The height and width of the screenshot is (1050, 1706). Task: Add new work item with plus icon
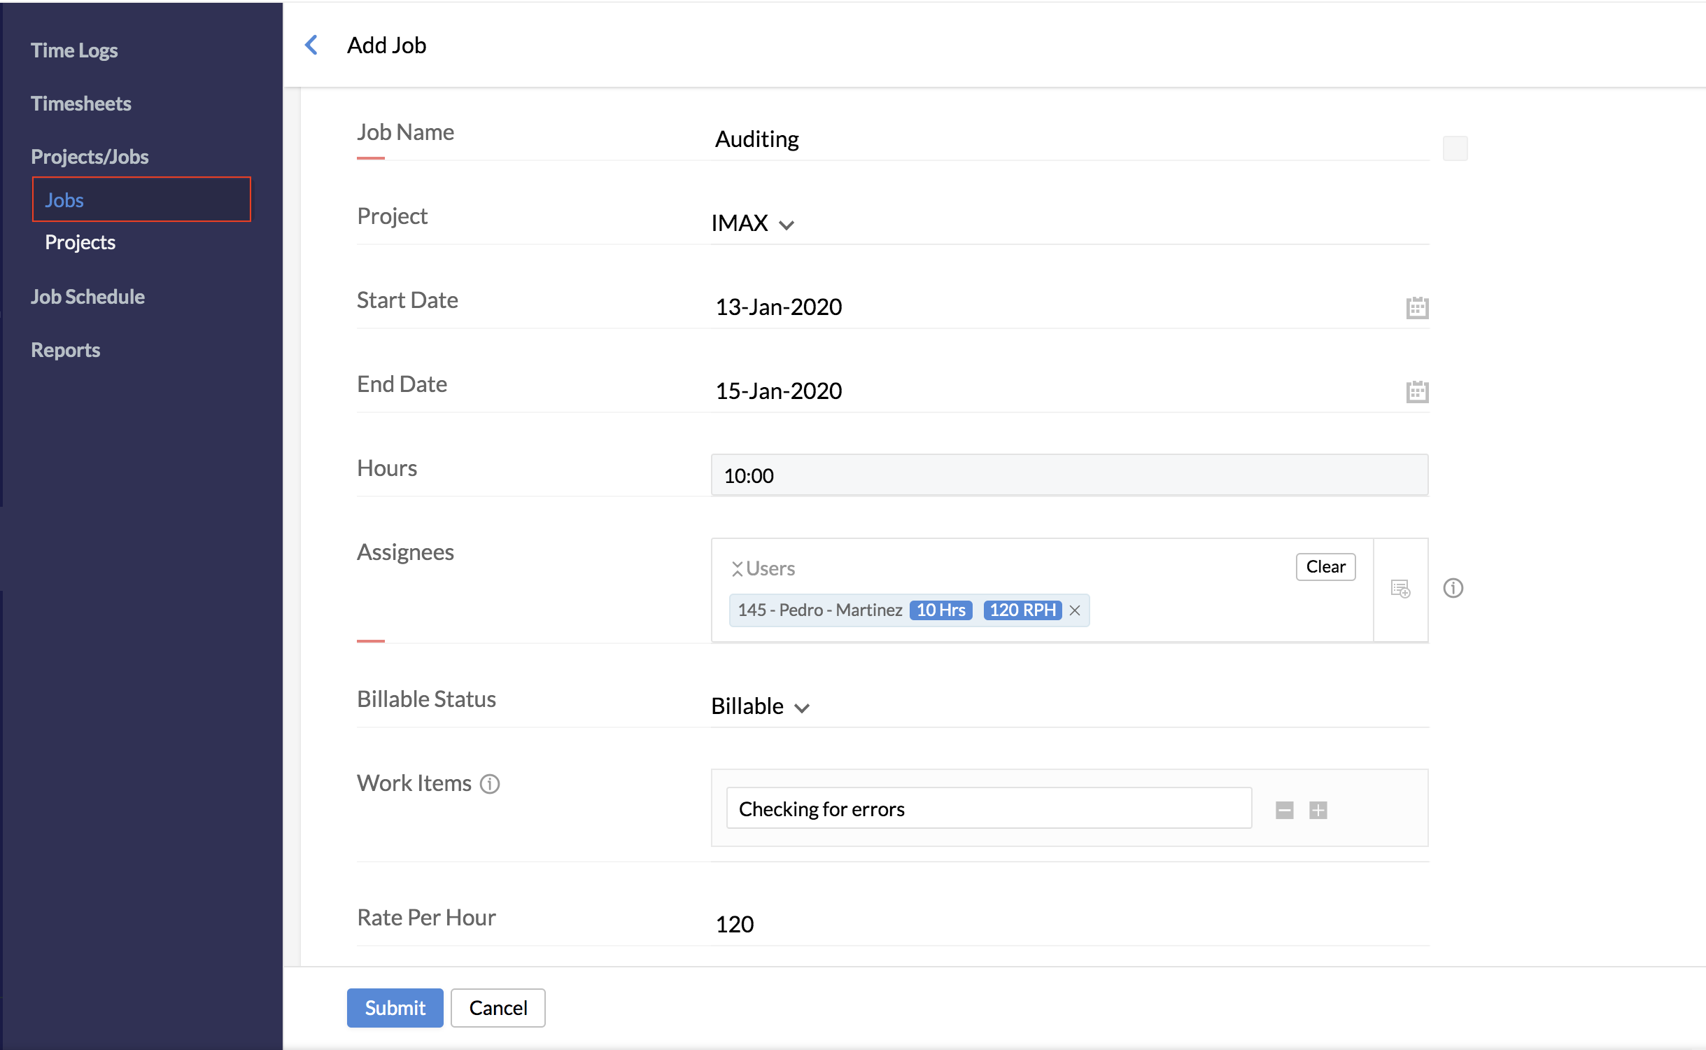click(1318, 810)
